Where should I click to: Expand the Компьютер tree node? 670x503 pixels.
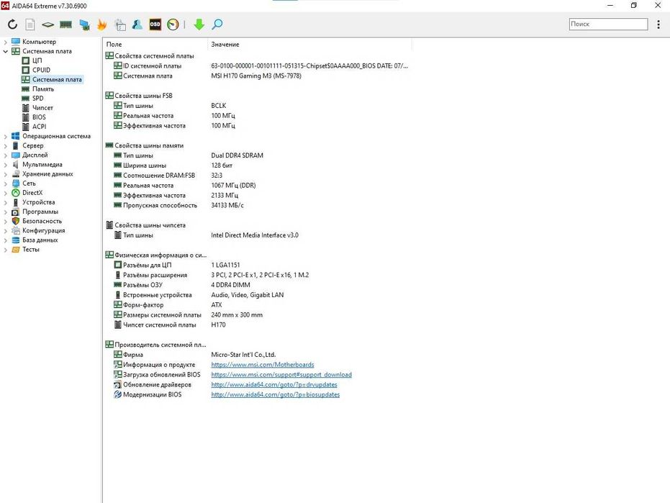click(x=5, y=42)
